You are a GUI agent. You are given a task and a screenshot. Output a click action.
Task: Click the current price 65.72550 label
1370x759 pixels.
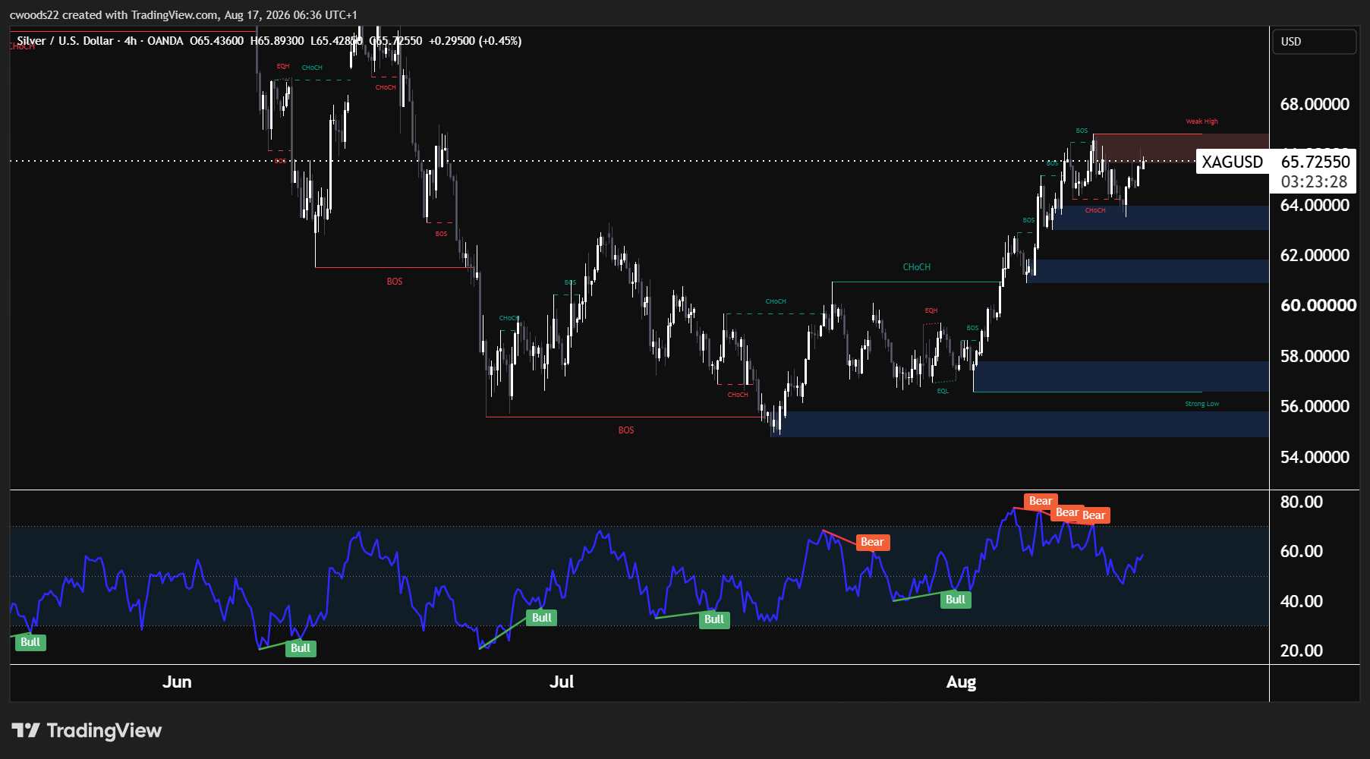pos(1315,162)
